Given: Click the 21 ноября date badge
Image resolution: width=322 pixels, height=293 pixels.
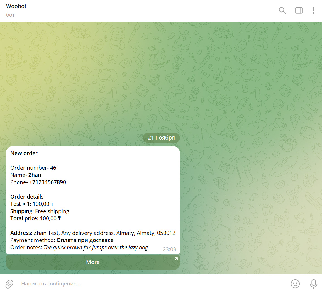Looking at the screenshot, I should pos(161,138).
